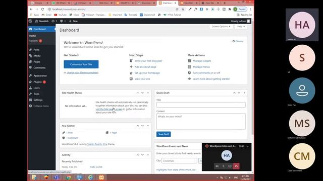Expand the Screen Options dropdown
The image size is (323, 181).
(221, 27)
